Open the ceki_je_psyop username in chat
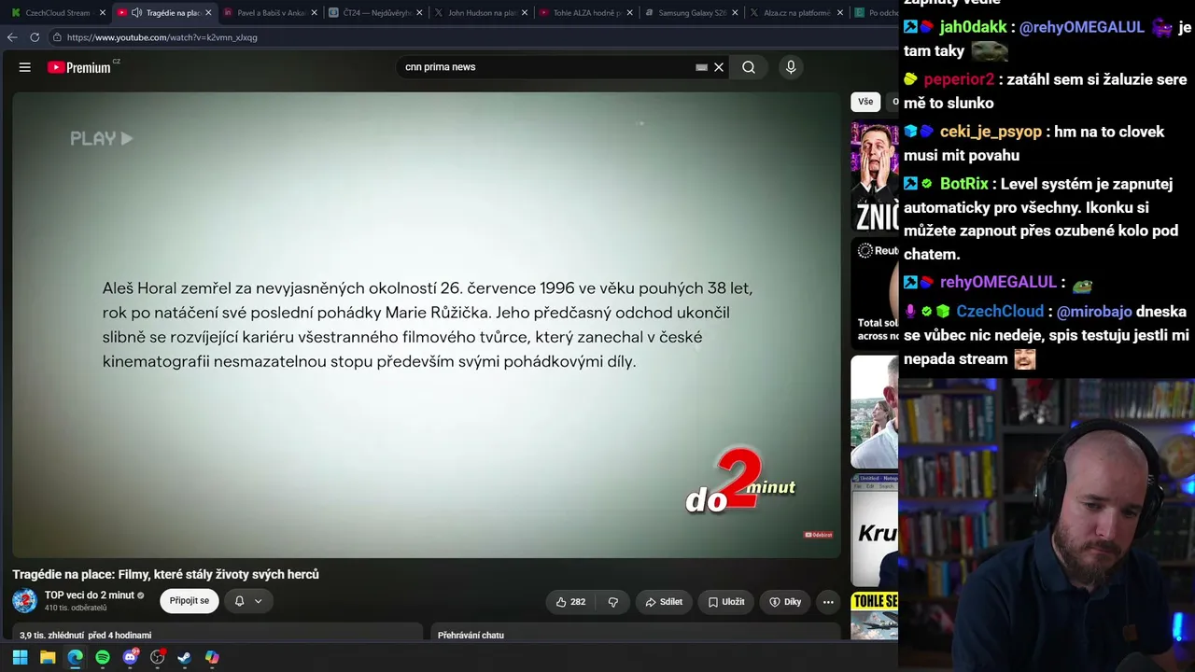This screenshot has height=672, width=1195. pyautogui.click(x=991, y=132)
